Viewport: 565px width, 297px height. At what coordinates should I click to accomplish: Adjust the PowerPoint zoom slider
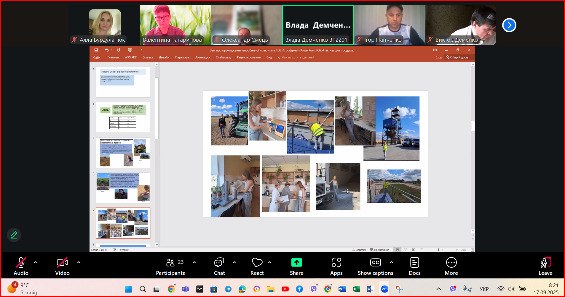[x=438, y=250]
